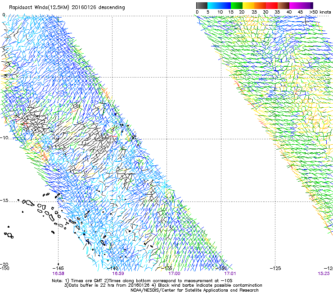Screen dimensions: 333x293
Task: Click the 'NOAA/NESDIS/Center for Satellite Applications and Research' credit
Action: 194,290
